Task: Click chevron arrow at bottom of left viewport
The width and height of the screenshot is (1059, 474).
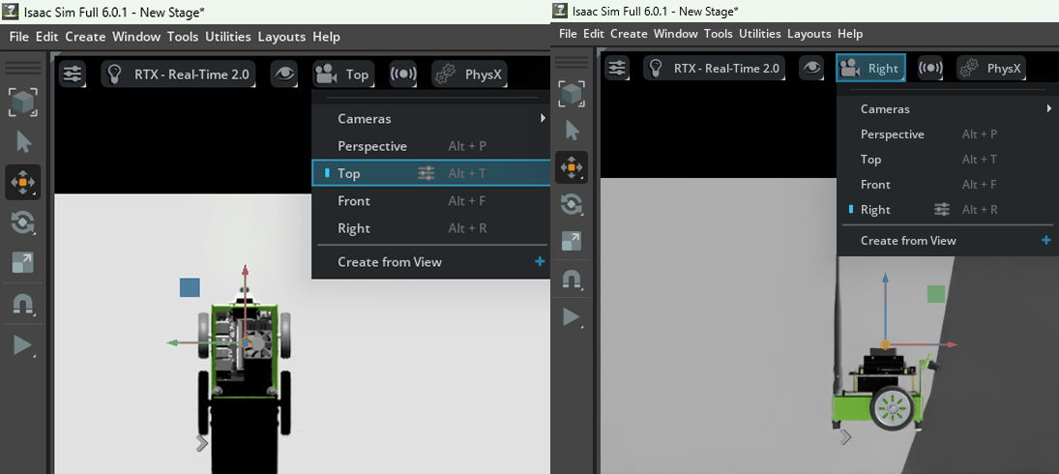Action: pyautogui.click(x=201, y=444)
